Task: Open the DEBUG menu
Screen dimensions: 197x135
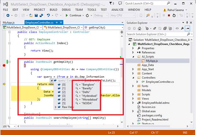Action: click(x=66, y=10)
